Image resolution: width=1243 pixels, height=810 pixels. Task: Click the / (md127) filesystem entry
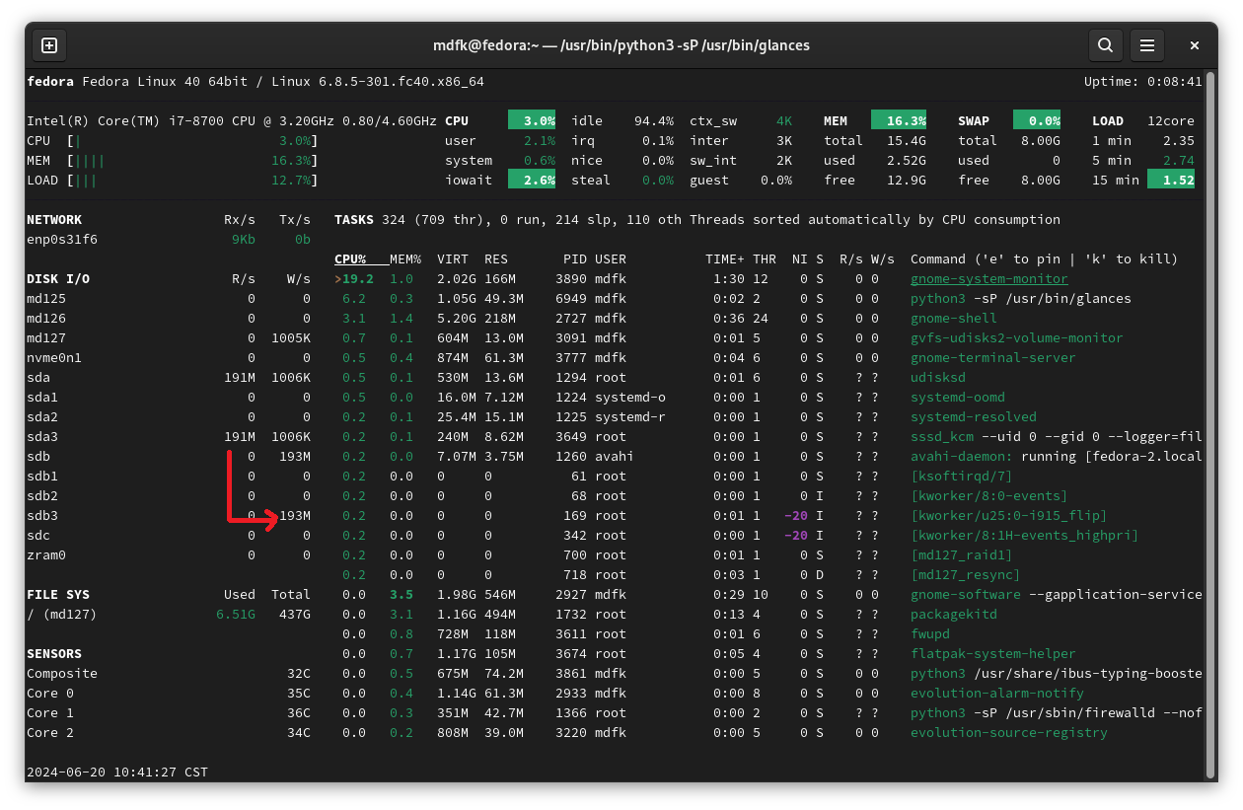62,615
